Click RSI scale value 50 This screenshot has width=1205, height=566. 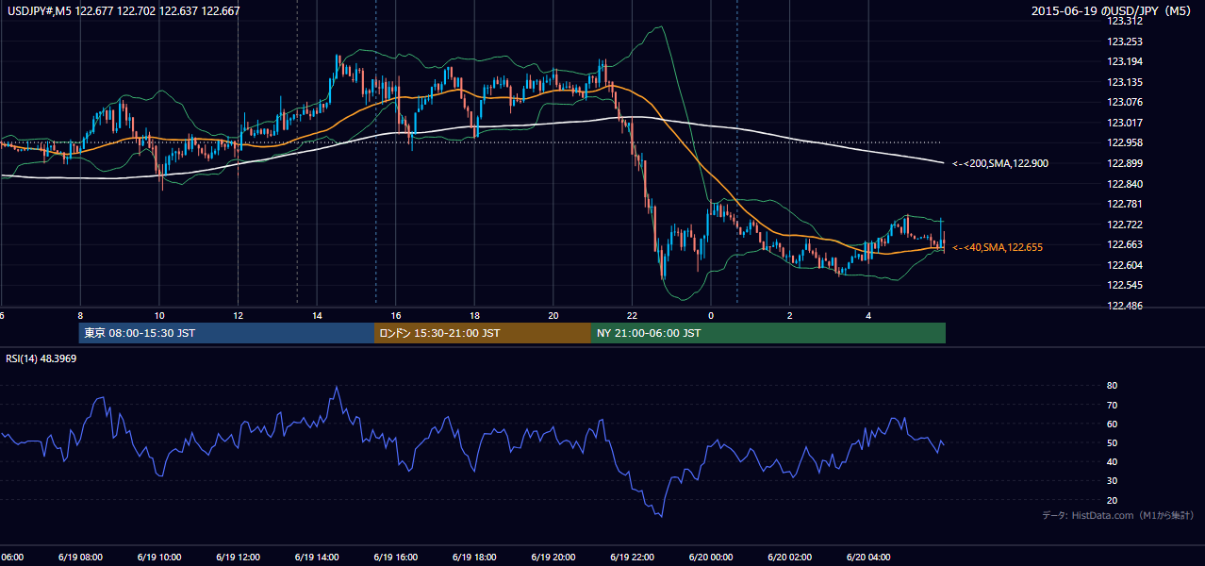click(1113, 442)
